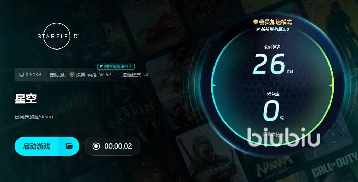Click the 已同步加速Steam text
The image size is (358, 182).
click(34, 117)
